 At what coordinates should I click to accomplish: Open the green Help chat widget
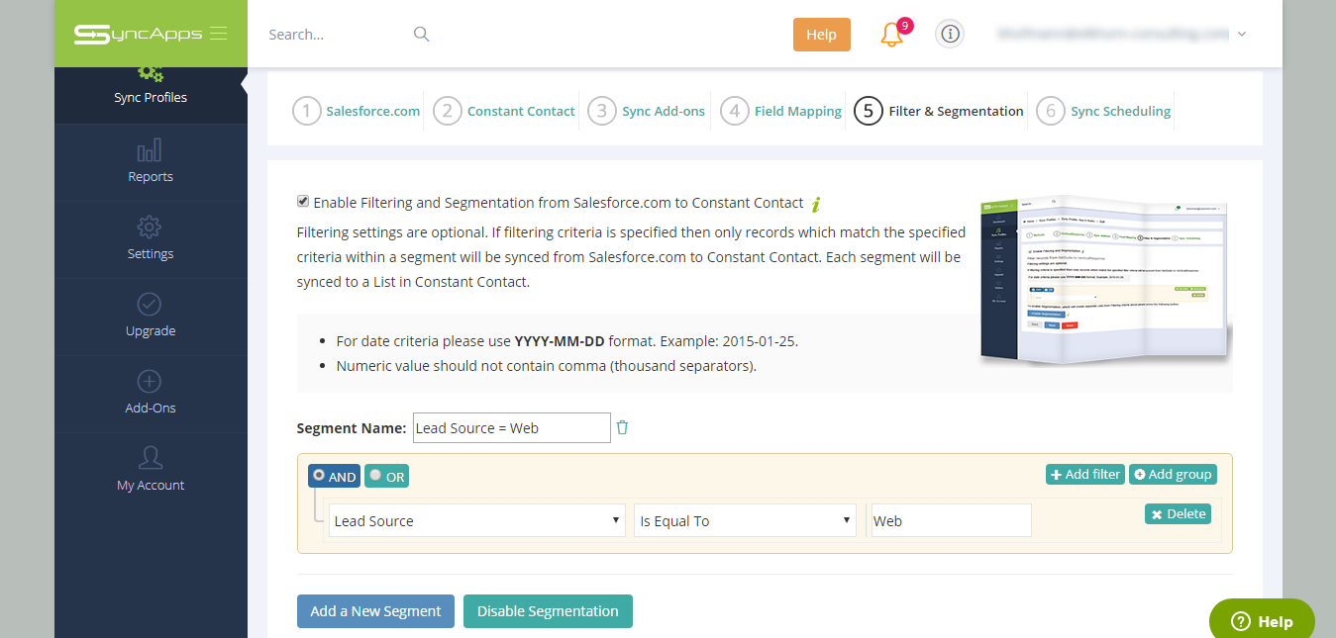1263,619
